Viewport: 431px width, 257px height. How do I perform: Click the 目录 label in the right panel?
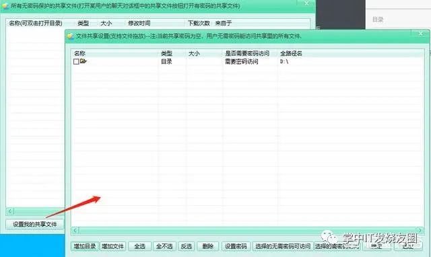pos(378,20)
